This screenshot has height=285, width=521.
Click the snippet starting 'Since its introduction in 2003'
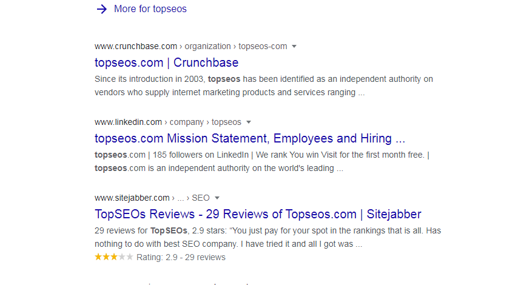264,86
